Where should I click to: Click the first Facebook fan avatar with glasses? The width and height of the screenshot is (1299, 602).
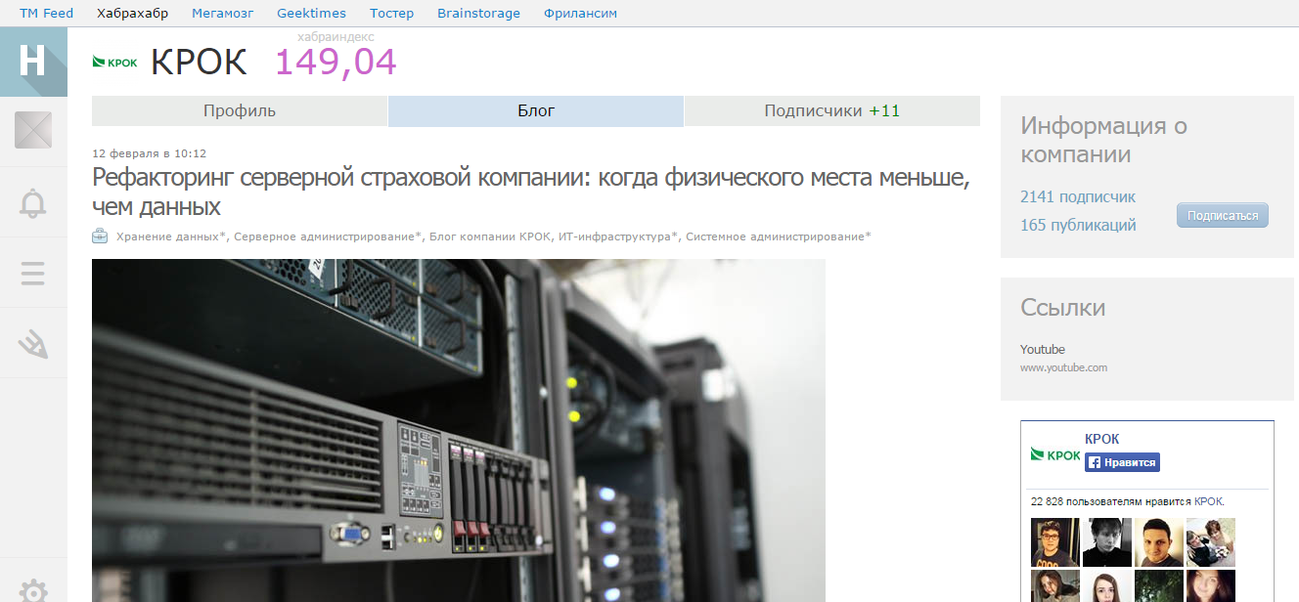[x=1055, y=542]
